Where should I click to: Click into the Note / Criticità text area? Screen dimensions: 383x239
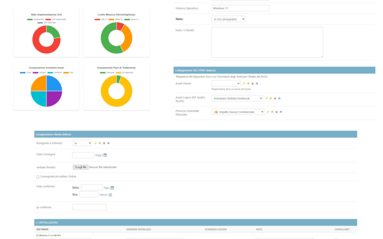point(267,42)
